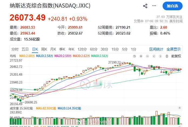Viewport: 188px width, 127px height.
Task: Click the 昨收 value 25832.67
Action: [75, 33]
